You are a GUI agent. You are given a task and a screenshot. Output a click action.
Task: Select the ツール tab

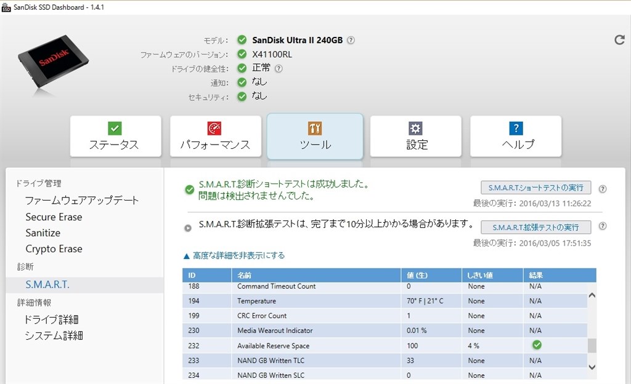315,136
